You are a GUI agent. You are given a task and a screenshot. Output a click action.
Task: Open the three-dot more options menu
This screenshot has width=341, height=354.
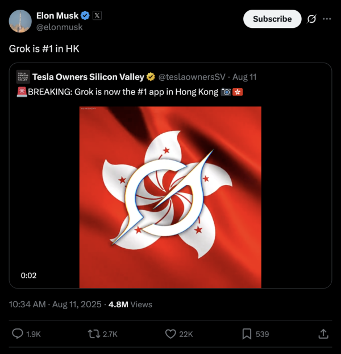[327, 19]
